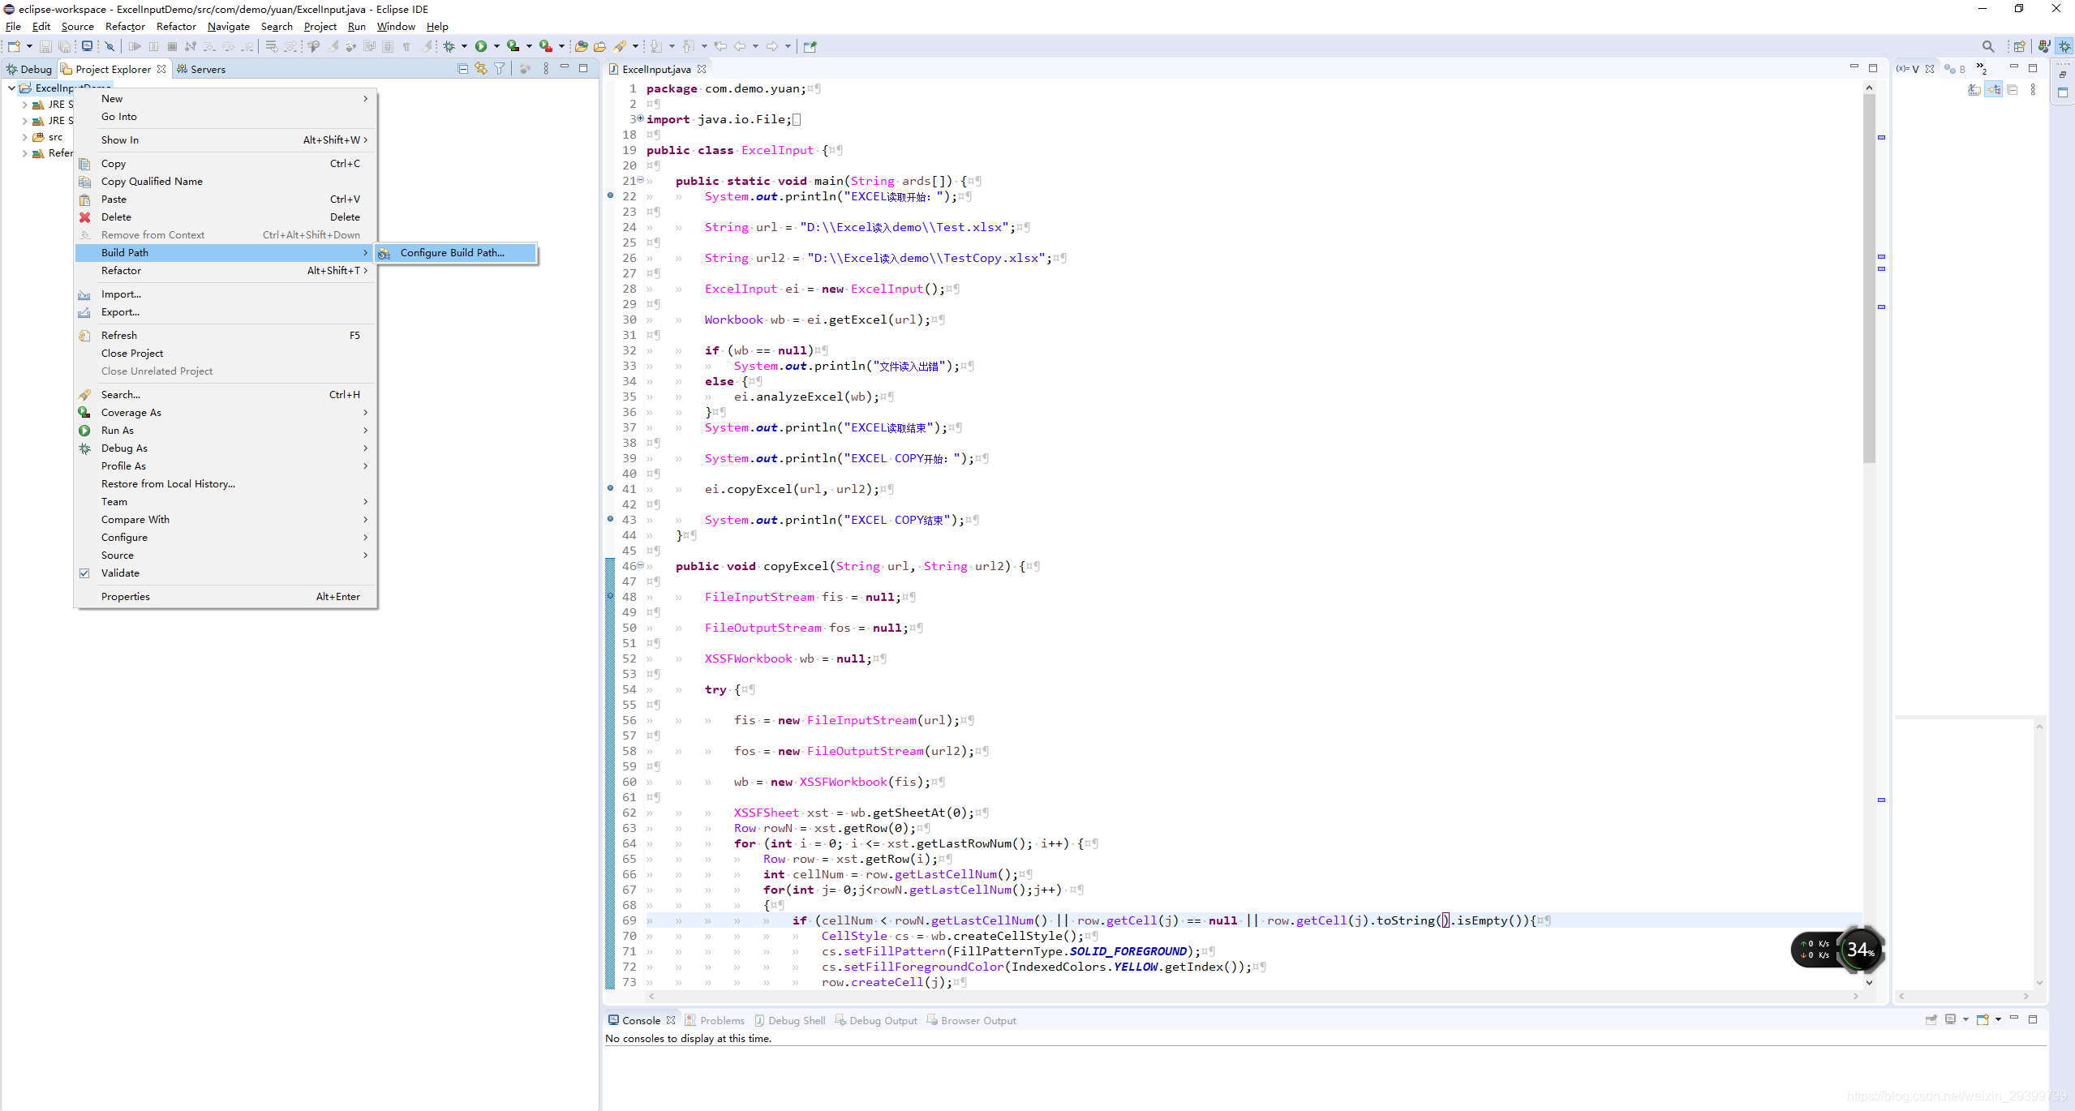Viewport: 2075px width, 1111px height.
Task: Click Refresh in the context menu
Action: point(119,335)
